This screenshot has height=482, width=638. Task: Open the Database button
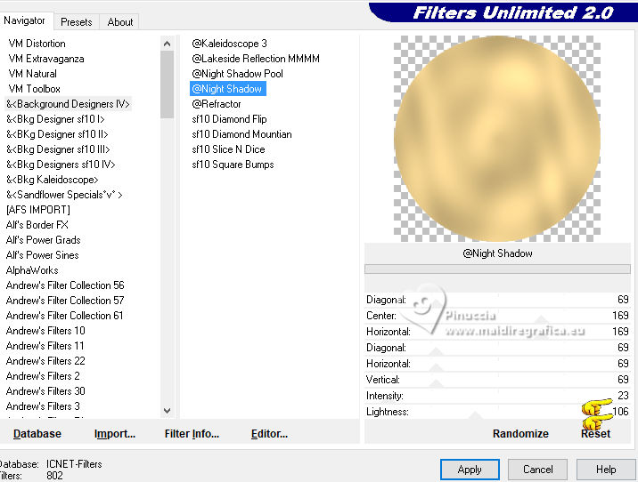pyautogui.click(x=37, y=434)
